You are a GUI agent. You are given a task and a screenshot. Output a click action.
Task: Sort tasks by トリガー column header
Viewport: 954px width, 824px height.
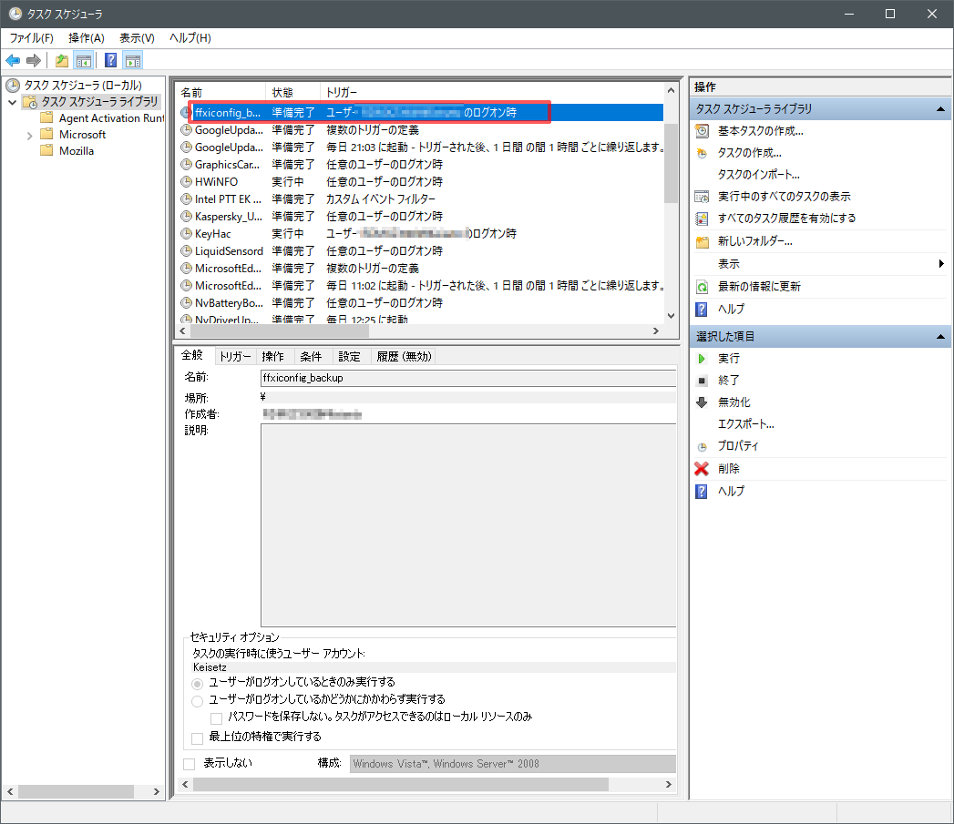[x=491, y=93]
